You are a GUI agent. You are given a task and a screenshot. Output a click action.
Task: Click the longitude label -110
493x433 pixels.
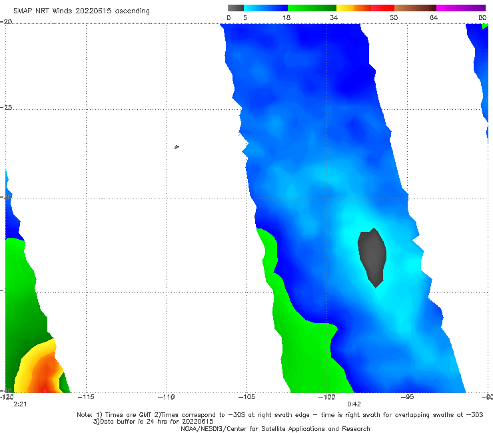tap(166, 397)
